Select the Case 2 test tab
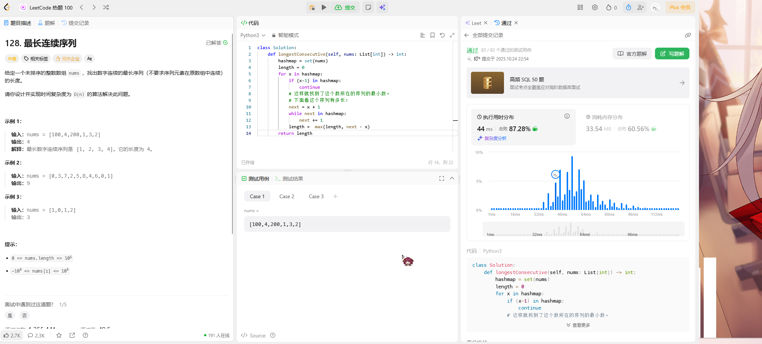Viewport: 762px width, 344px height. point(287,196)
